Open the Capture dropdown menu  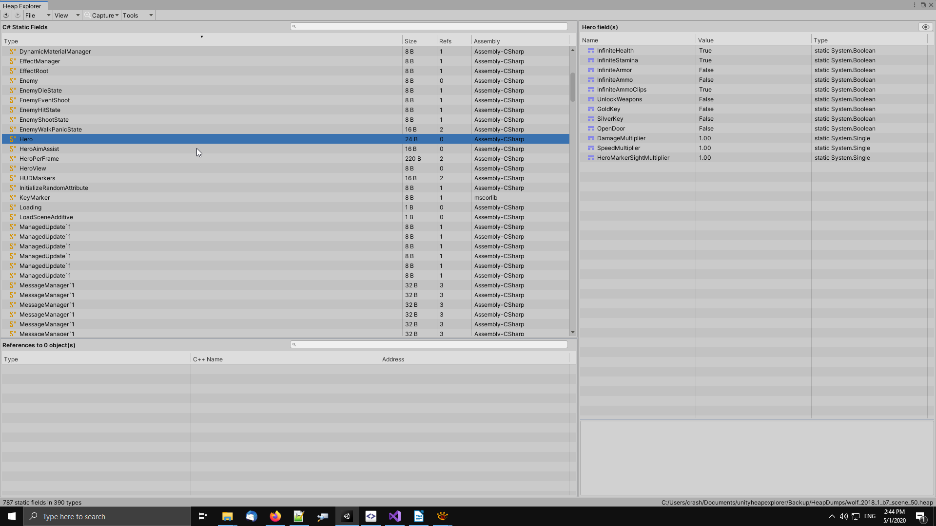[102, 15]
